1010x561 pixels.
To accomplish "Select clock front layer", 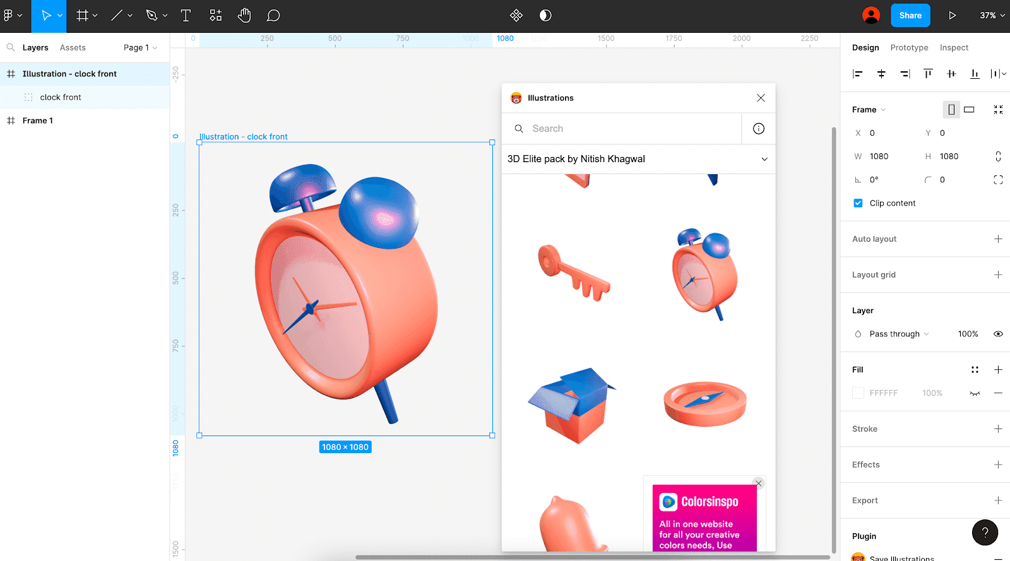I will [85, 97].
